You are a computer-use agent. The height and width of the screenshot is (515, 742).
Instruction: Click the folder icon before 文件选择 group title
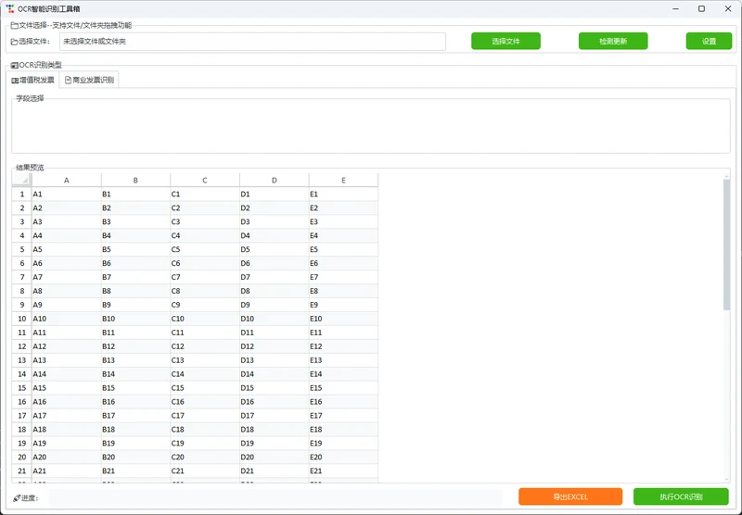click(14, 26)
